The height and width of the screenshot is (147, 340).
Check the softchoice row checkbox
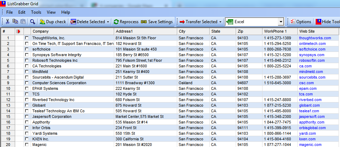click(x=27, y=49)
